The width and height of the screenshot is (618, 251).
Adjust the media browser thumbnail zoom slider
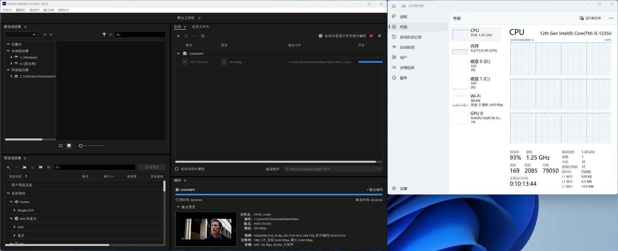[x=81, y=146]
